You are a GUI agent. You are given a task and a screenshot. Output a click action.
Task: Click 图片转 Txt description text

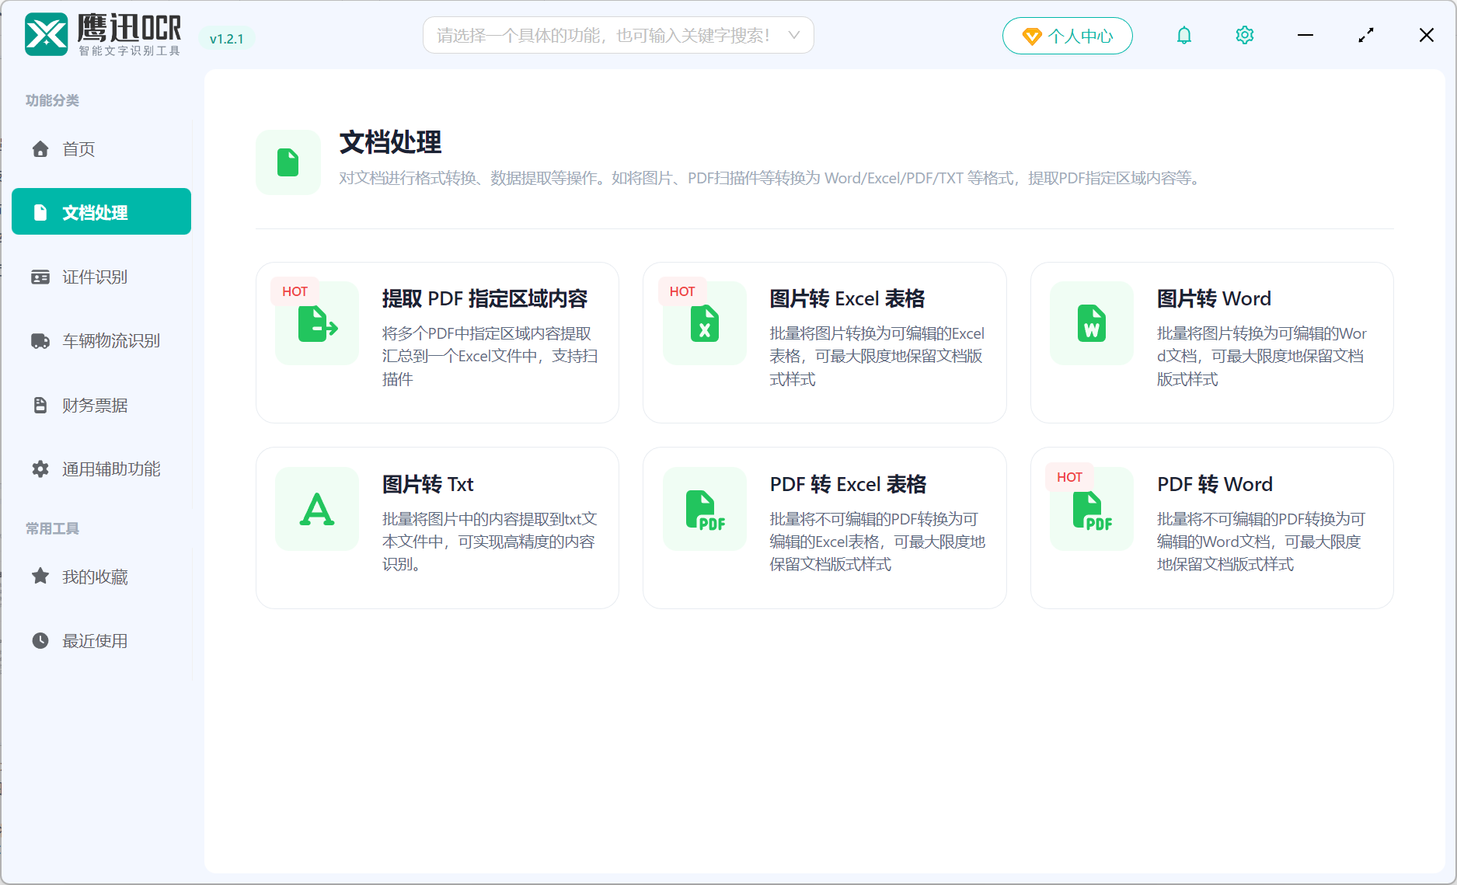pyautogui.click(x=490, y=542)
